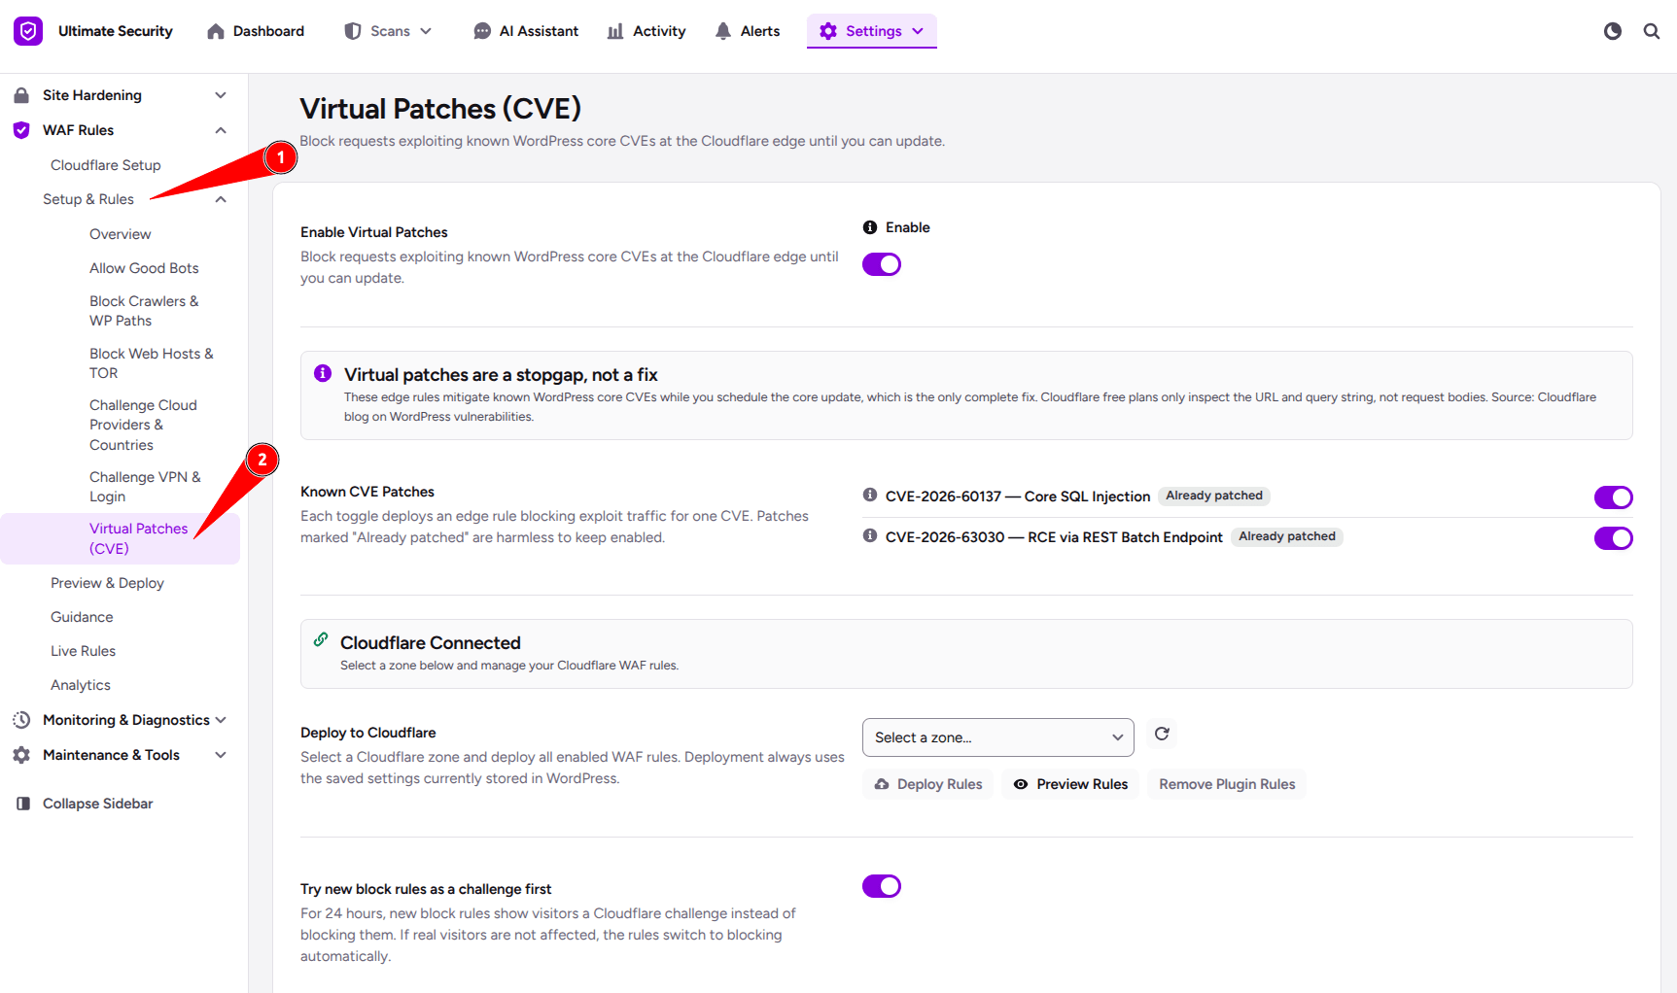Expand Maintenance & Tools chevron

tap(221, 755)
